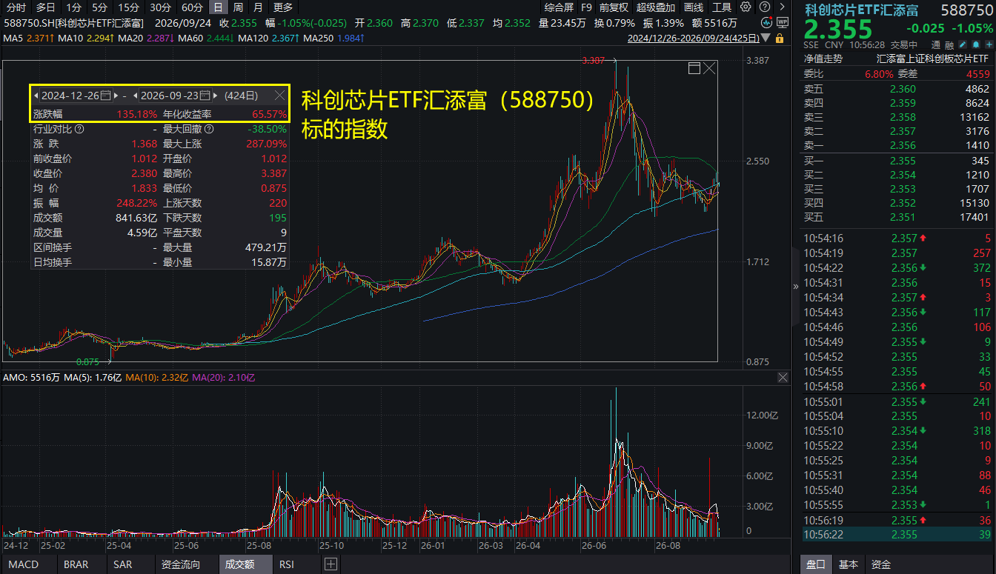Switch to the 分时 intraday period
The width and height of the screenshot is (996, 574).
point(16,7)
